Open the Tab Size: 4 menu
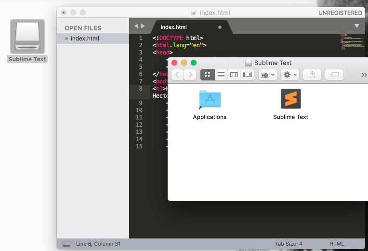Viewport: 368px width, 251px height. [289, 244]
